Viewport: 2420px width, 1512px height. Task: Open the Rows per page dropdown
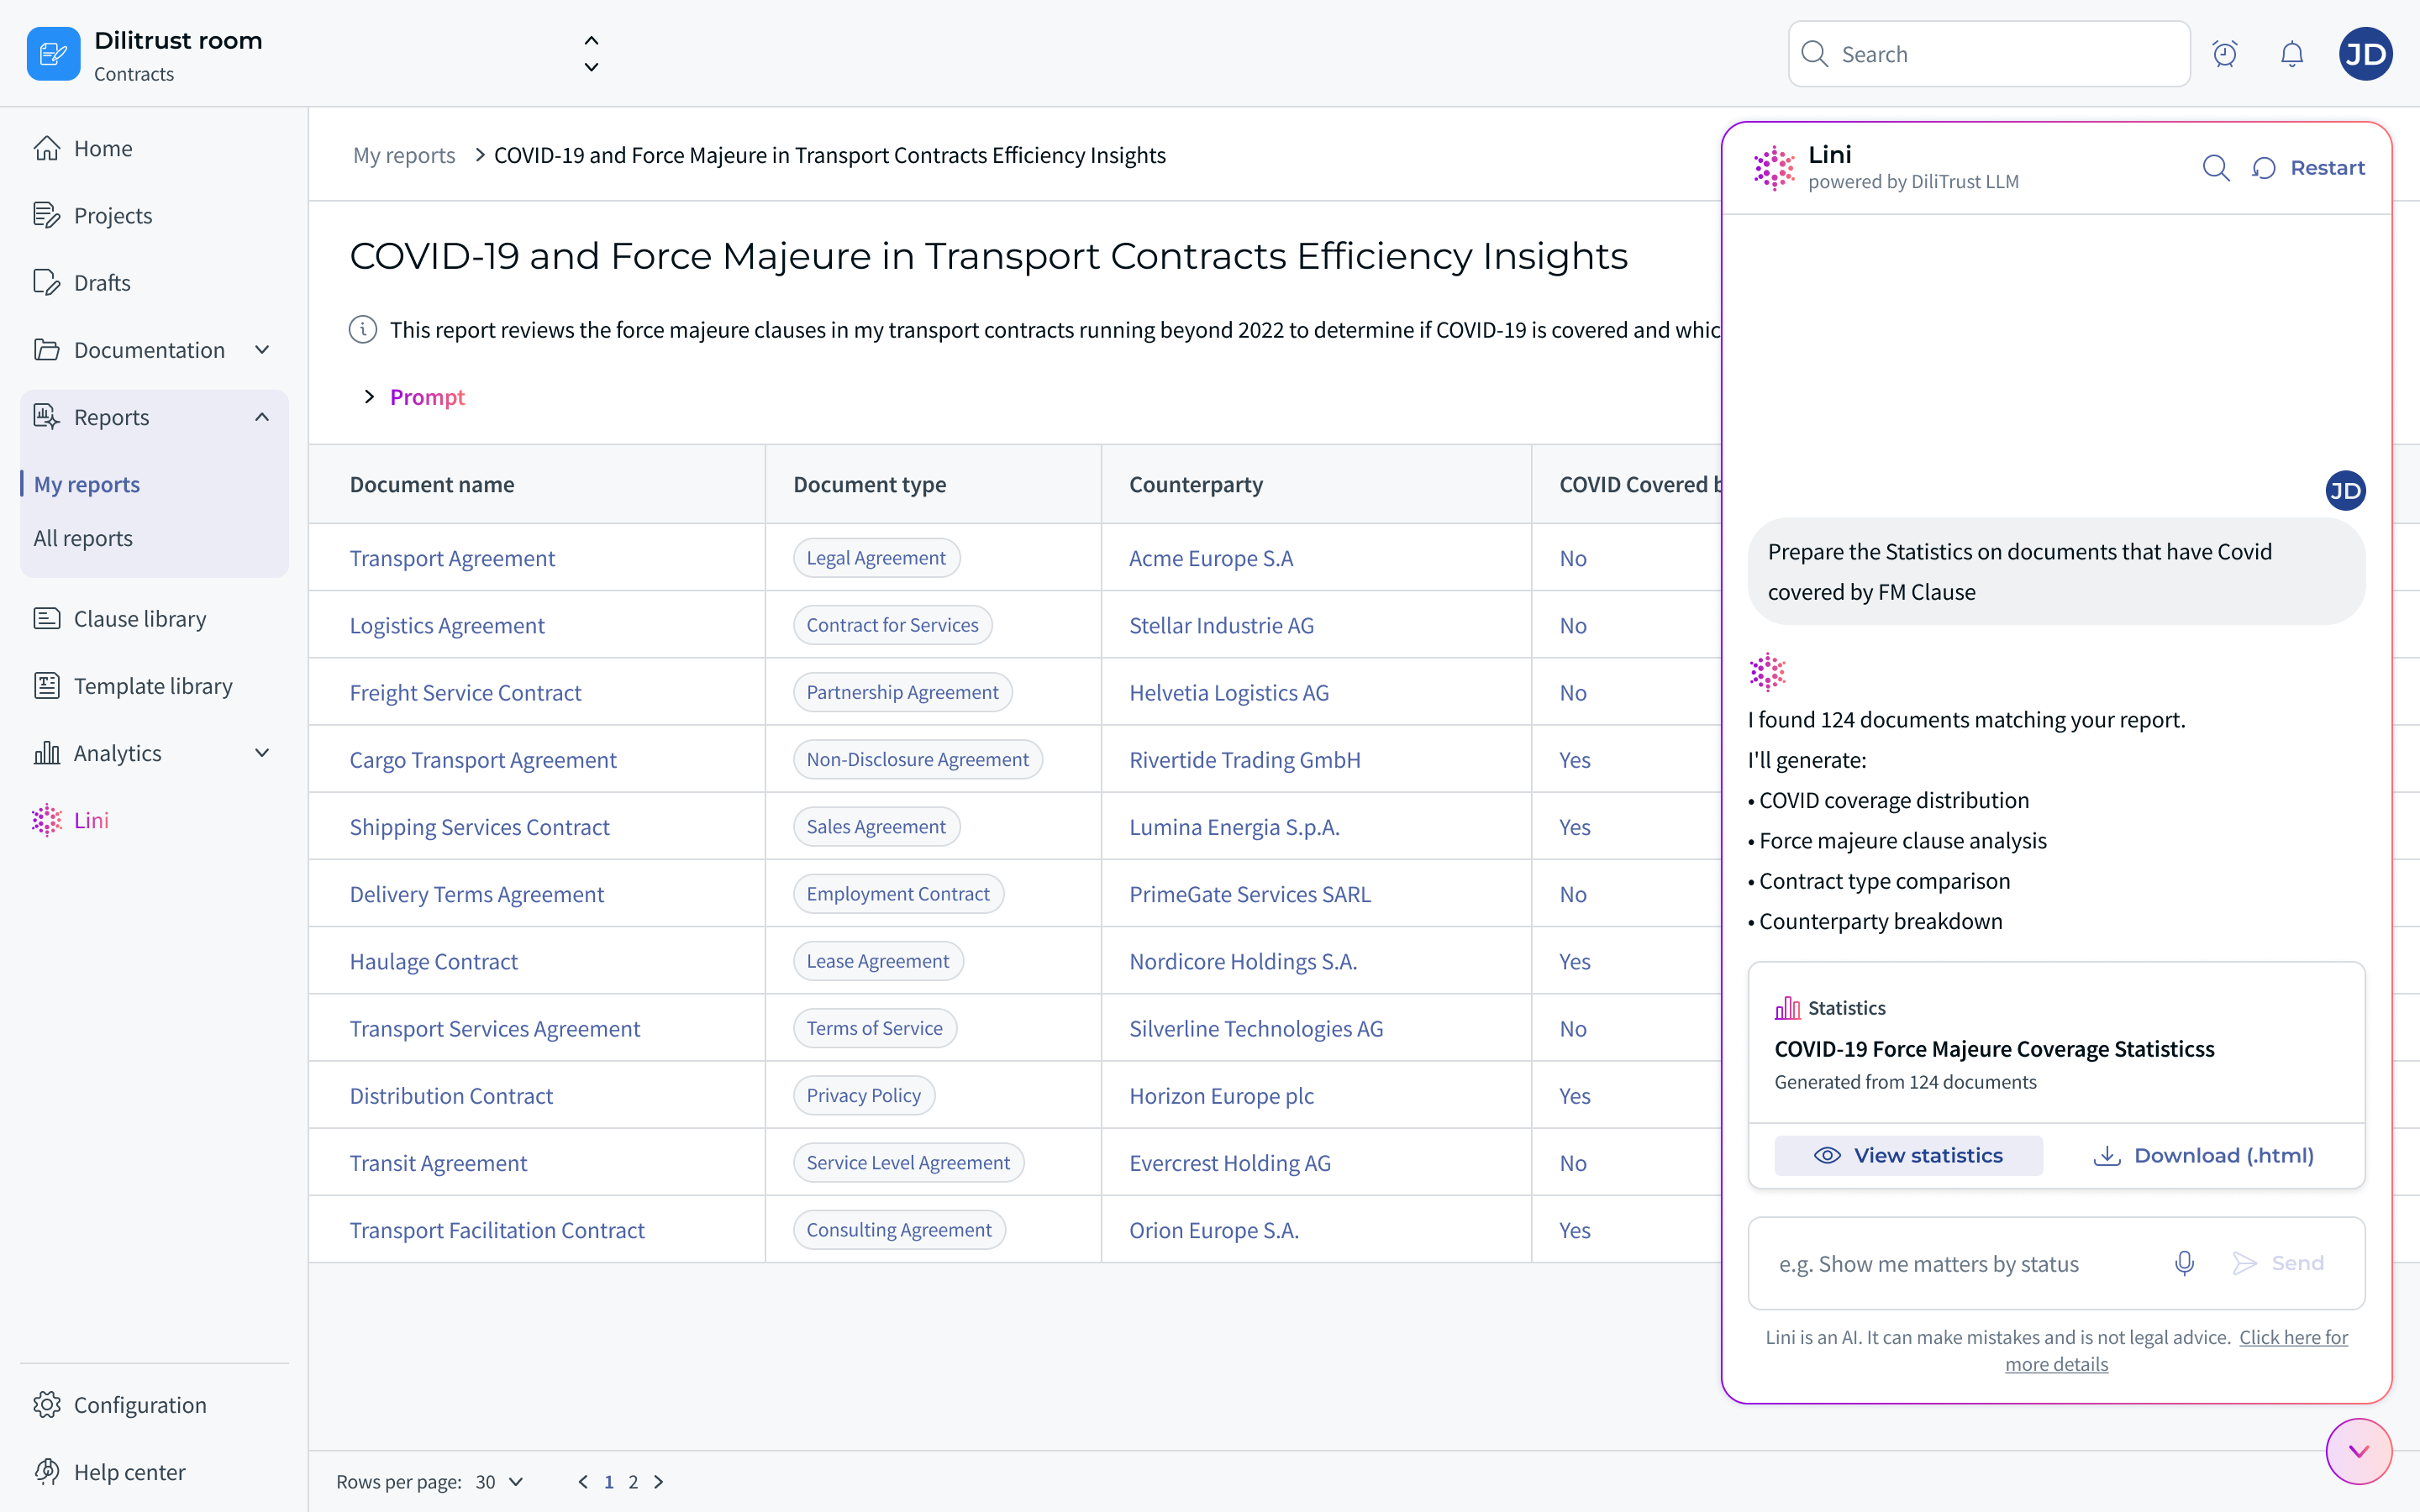coord(499,1481)
